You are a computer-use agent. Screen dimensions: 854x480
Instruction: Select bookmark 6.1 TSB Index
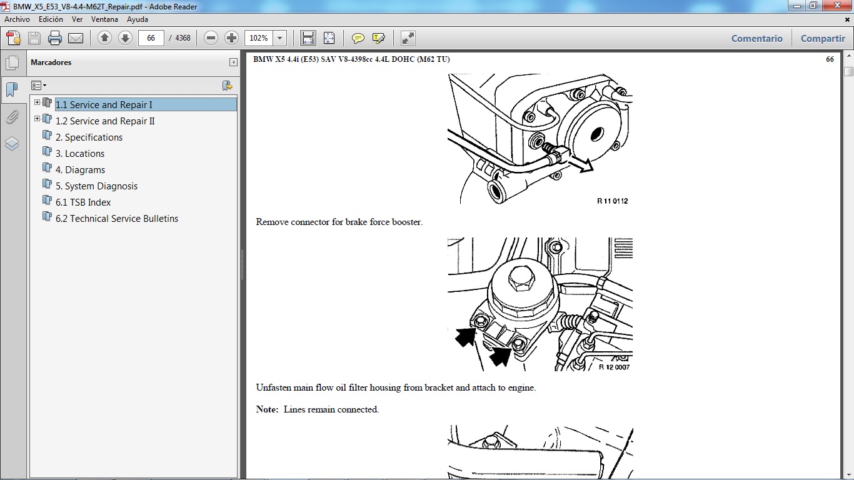83,202
